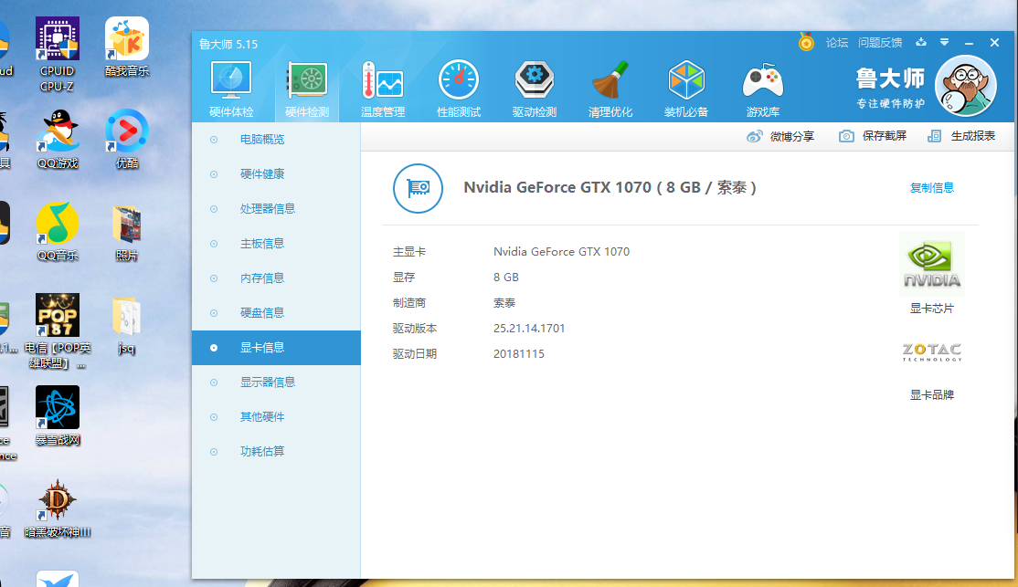Click the 鲁大师 mascot avatar
1018x587 pixels.
(965, 86)
